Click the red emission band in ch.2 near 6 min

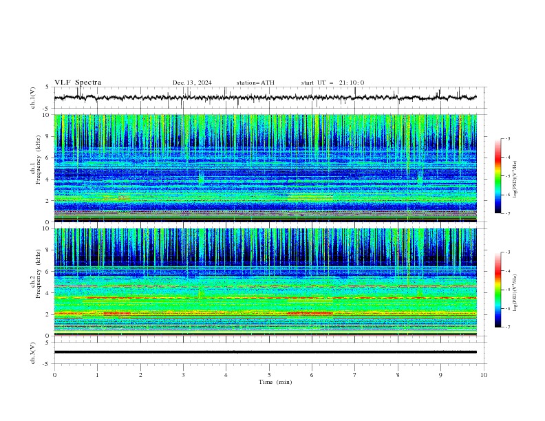click(x=310, y=313)
